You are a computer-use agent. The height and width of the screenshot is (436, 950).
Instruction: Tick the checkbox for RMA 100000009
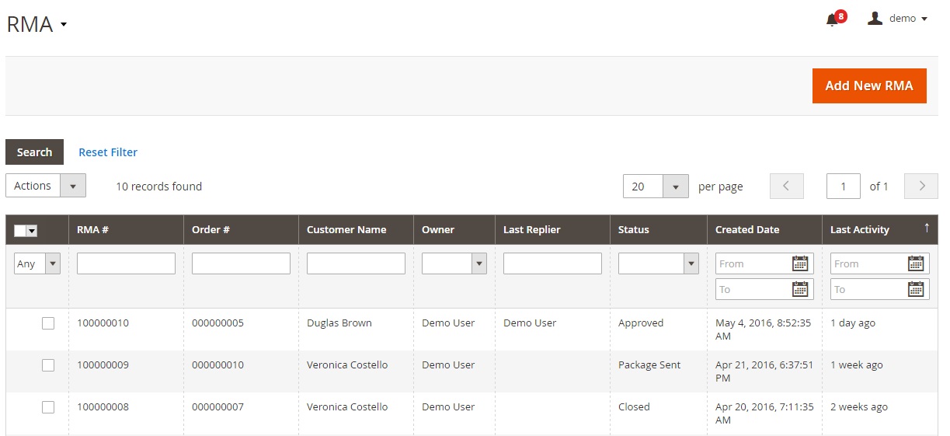tap(48, 365)
